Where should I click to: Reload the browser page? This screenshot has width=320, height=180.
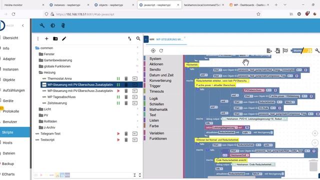(13, 14)
